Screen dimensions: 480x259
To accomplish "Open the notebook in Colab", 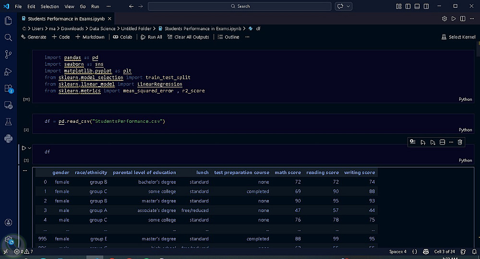I will (122, 37).
